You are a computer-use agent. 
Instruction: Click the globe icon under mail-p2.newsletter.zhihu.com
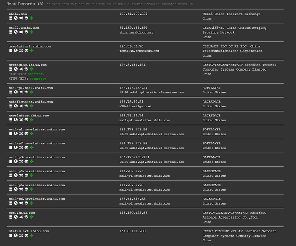pos(16,148)
